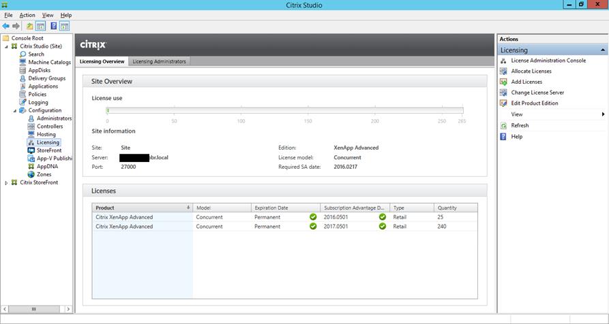This screenshot has height=324, width=609.
Task: Select Applications tree node
Action: click(x=43, y=86)
